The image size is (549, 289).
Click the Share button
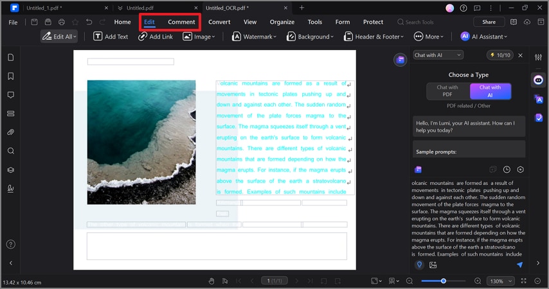[489, 22]
